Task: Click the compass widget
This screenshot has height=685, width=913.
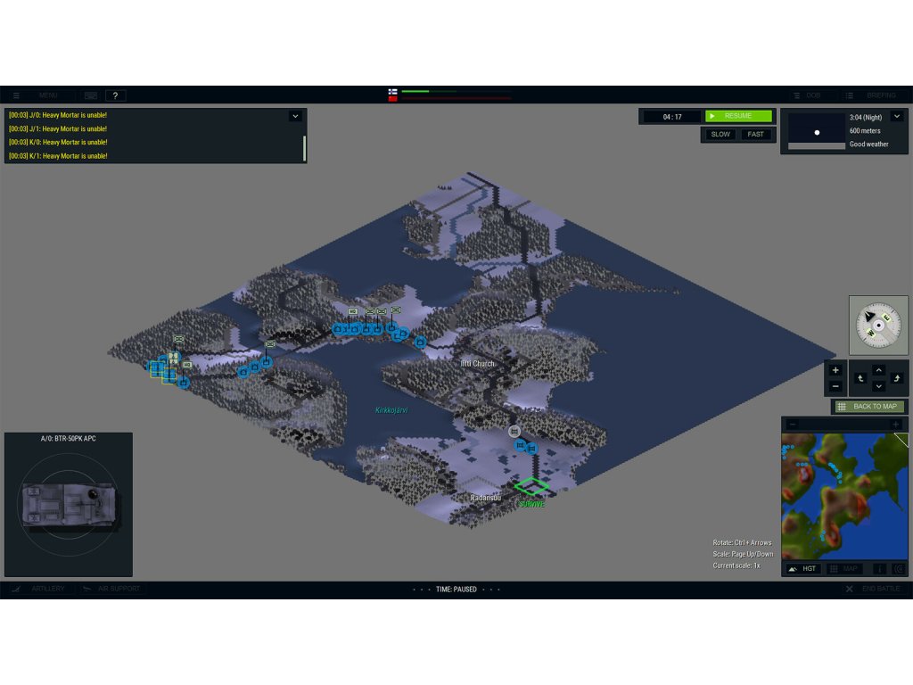Action: coord(878,325)
